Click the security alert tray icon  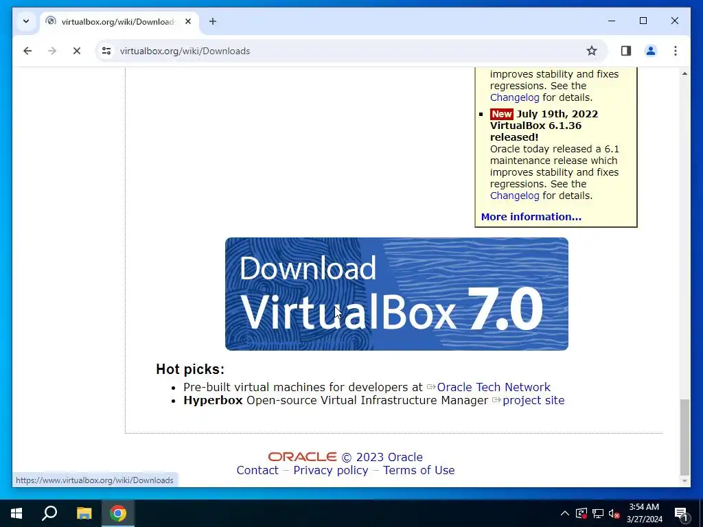[581, 513]
